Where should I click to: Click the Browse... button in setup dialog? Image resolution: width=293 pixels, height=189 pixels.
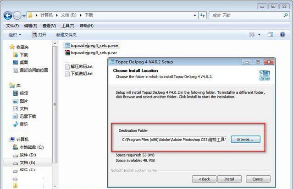click(245, 140)
